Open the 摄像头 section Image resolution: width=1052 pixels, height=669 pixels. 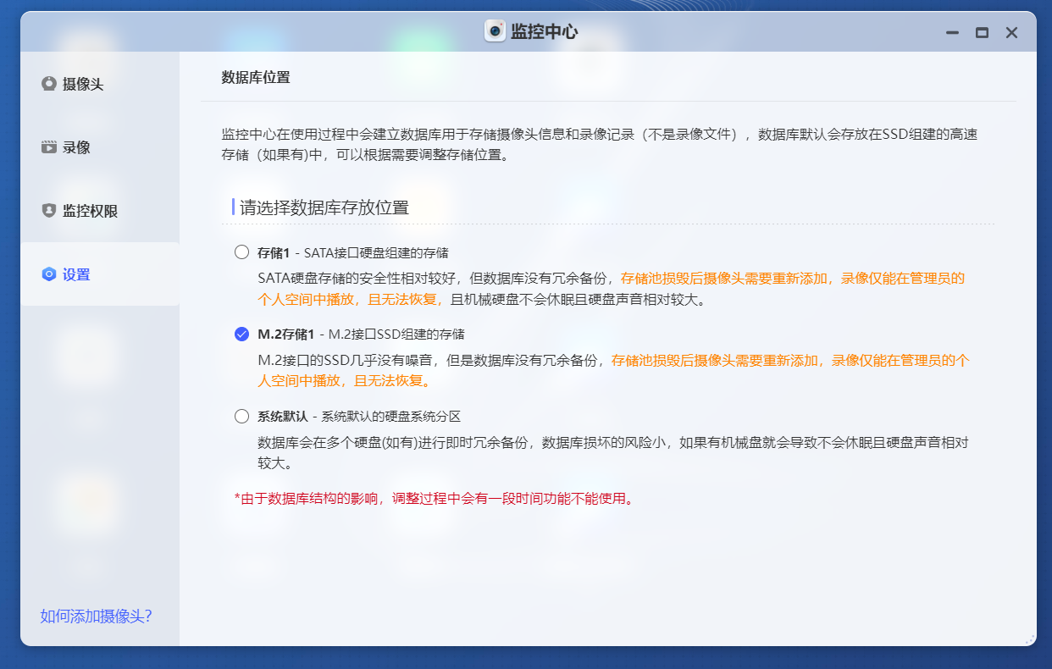[100, 84]
